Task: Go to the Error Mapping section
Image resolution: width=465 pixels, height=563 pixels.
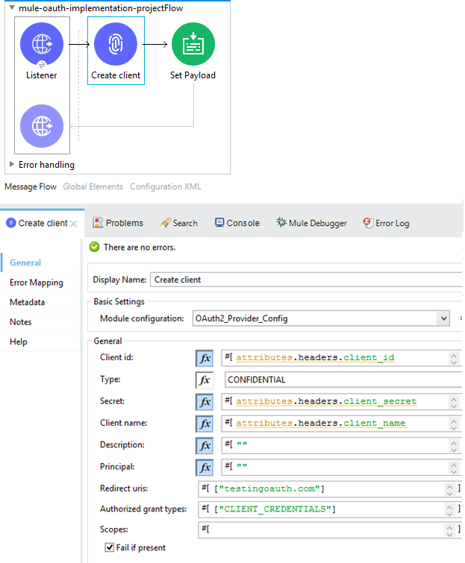Action: coord(36,283)
